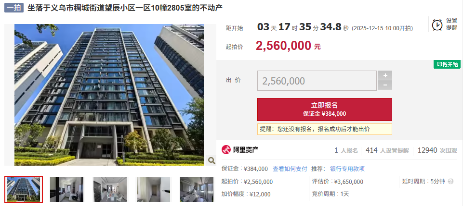The height and width of the screenshot is (206, 463).
Task: Click the main building photo
Action: click(109, 95)
